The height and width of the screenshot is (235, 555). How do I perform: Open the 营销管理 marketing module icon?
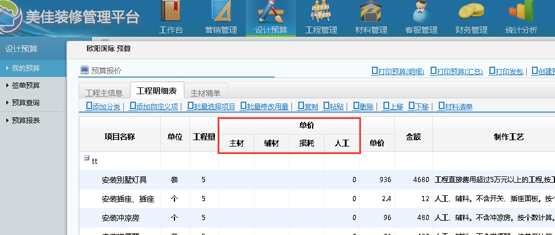click(221, 13)
